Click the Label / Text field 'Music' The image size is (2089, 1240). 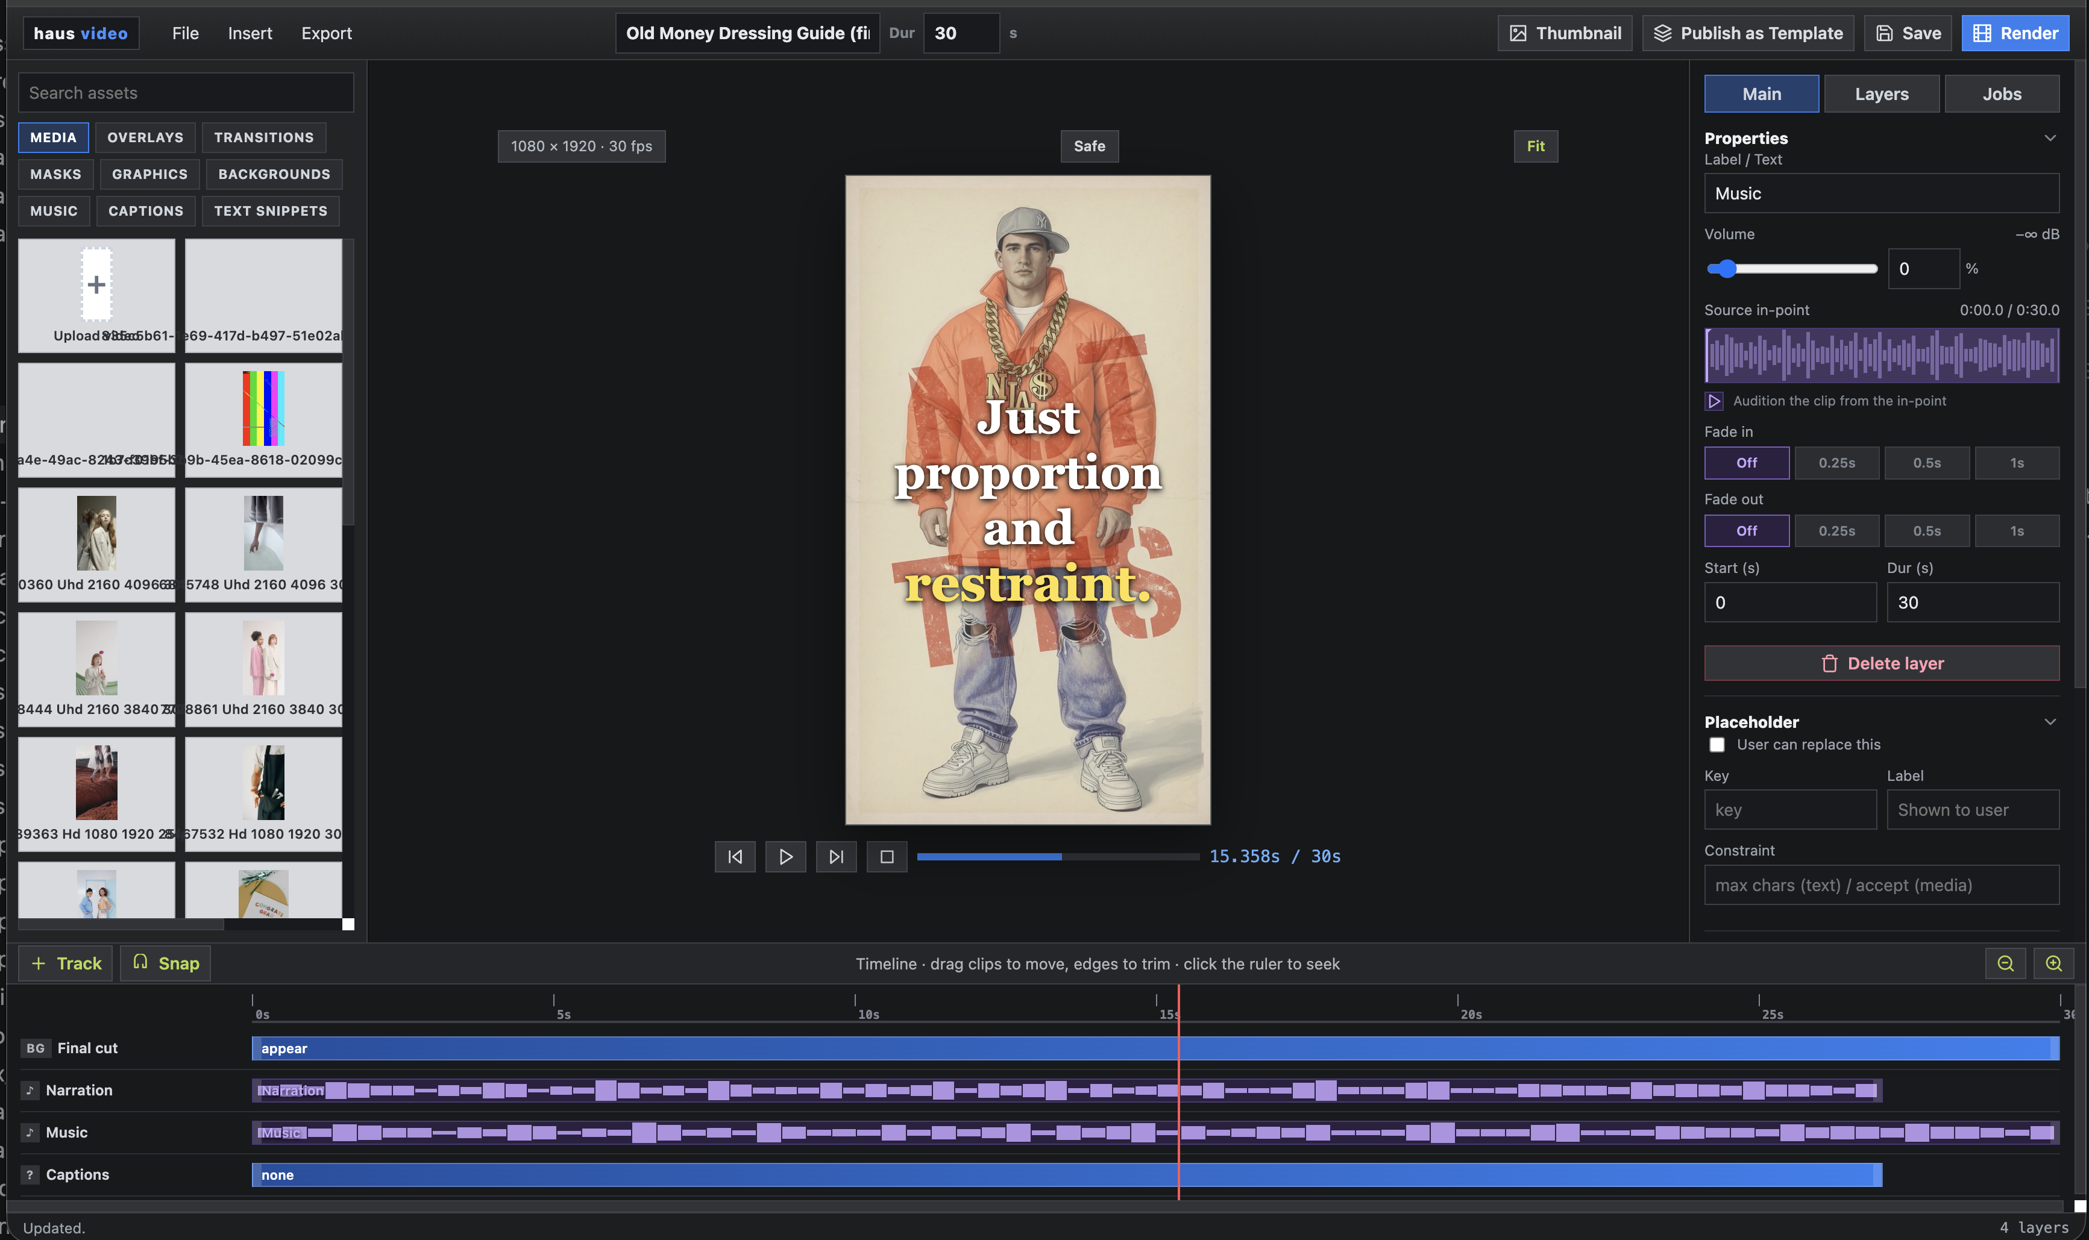1882,194
